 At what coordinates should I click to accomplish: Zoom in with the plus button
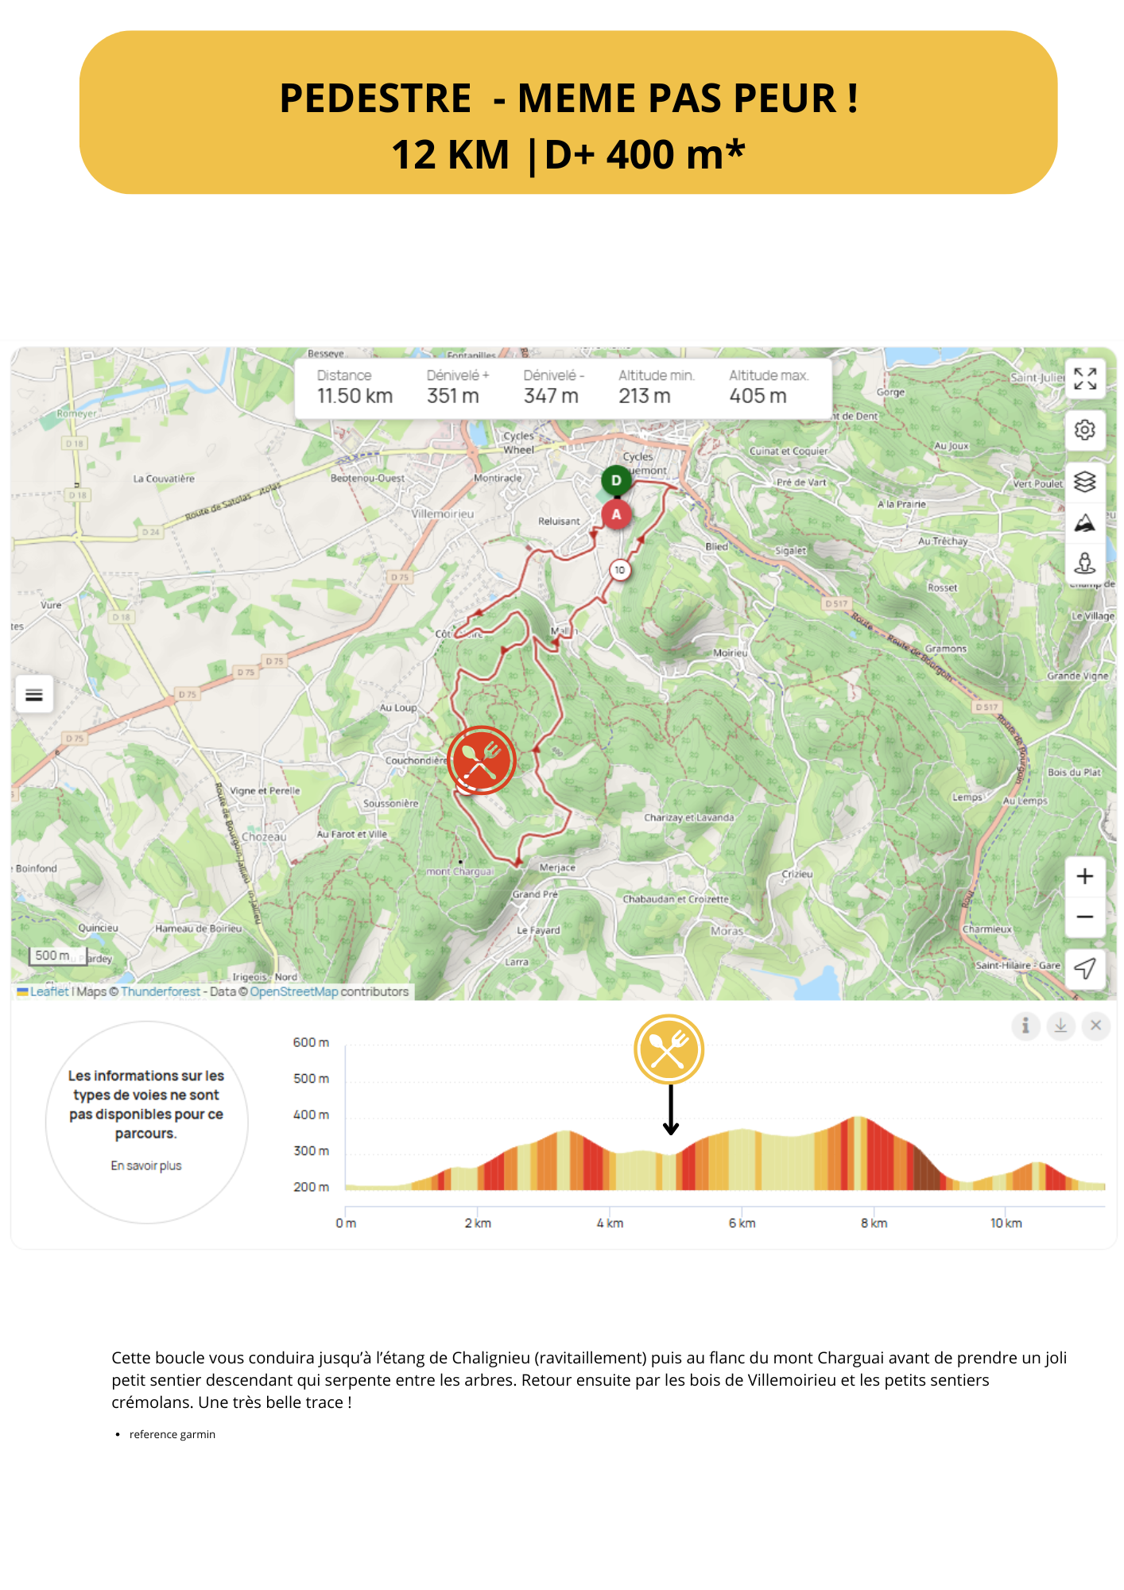[x=1084, y=876]
